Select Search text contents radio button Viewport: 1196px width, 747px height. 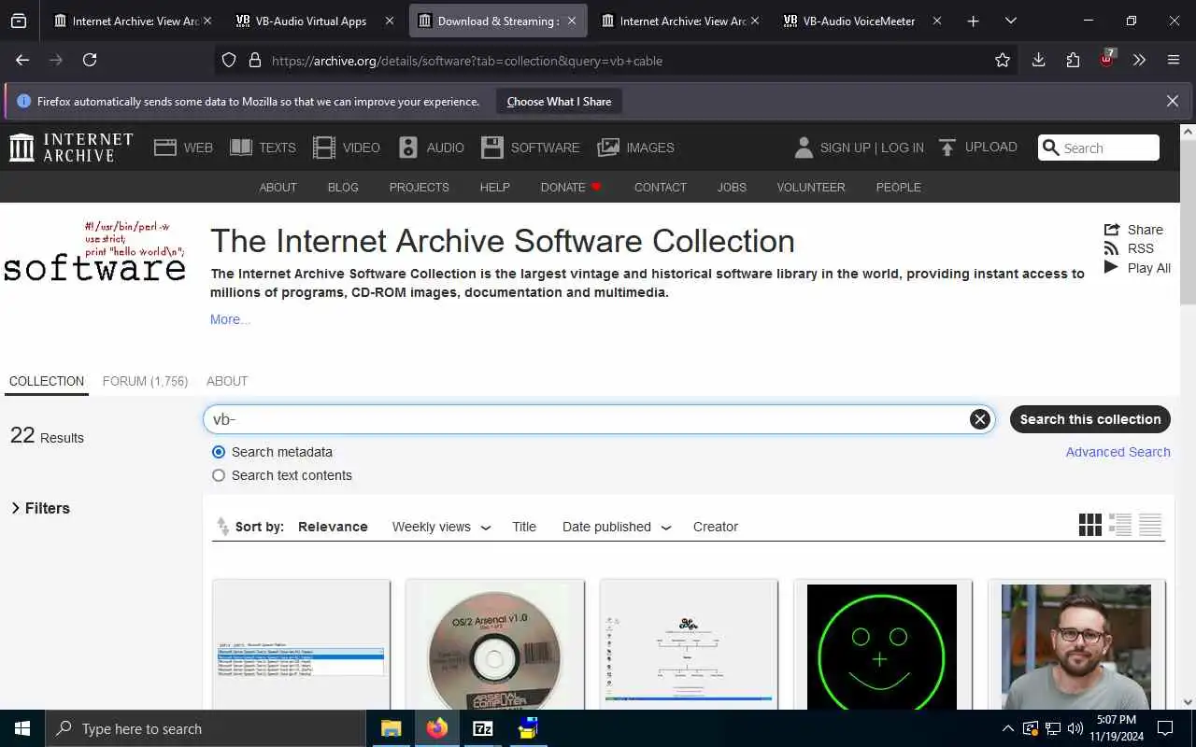(219, 475)
